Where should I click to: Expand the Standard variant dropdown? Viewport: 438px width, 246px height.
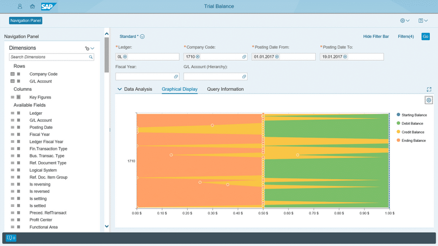pyautogui.click(x=142, y=37)
